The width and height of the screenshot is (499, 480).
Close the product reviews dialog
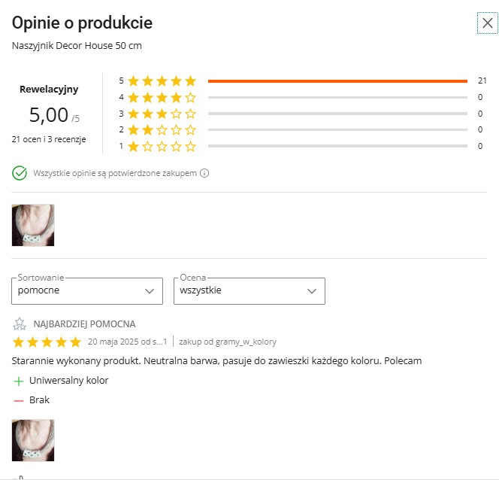[x=487, y=23]
